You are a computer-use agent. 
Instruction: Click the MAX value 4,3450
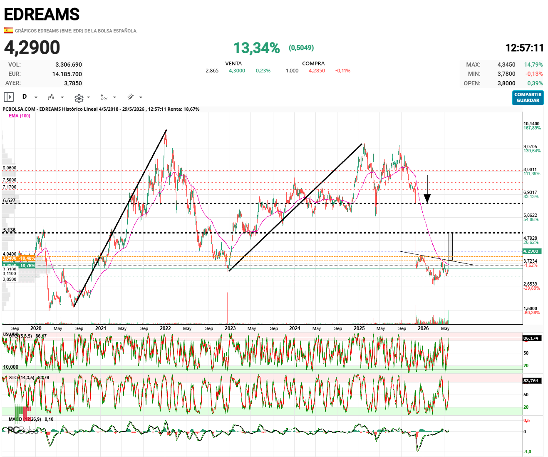pyautogui.click(x=506, y=65)
